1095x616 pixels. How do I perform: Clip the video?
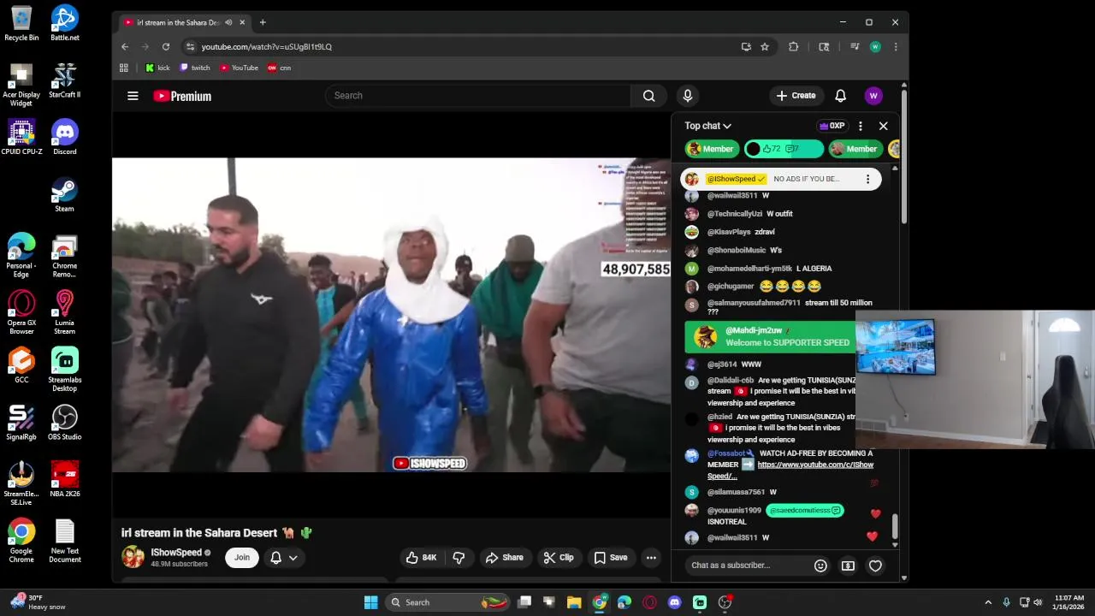558,558
